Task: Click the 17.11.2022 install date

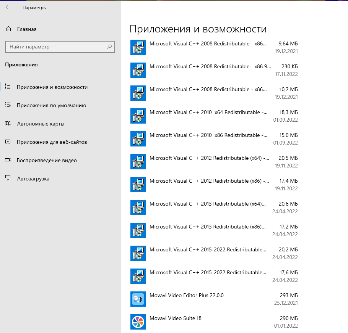Action: (x=286, y=74)
